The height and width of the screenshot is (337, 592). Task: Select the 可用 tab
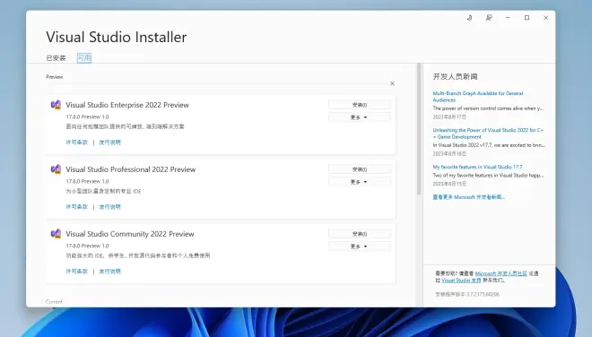83,57
